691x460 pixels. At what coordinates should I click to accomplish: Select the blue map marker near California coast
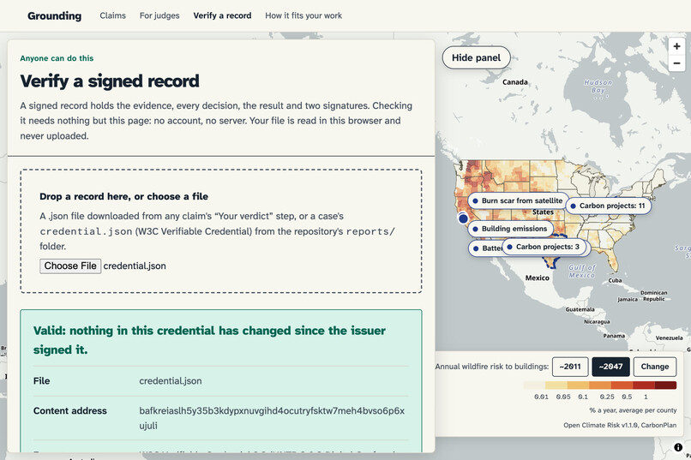463,218
